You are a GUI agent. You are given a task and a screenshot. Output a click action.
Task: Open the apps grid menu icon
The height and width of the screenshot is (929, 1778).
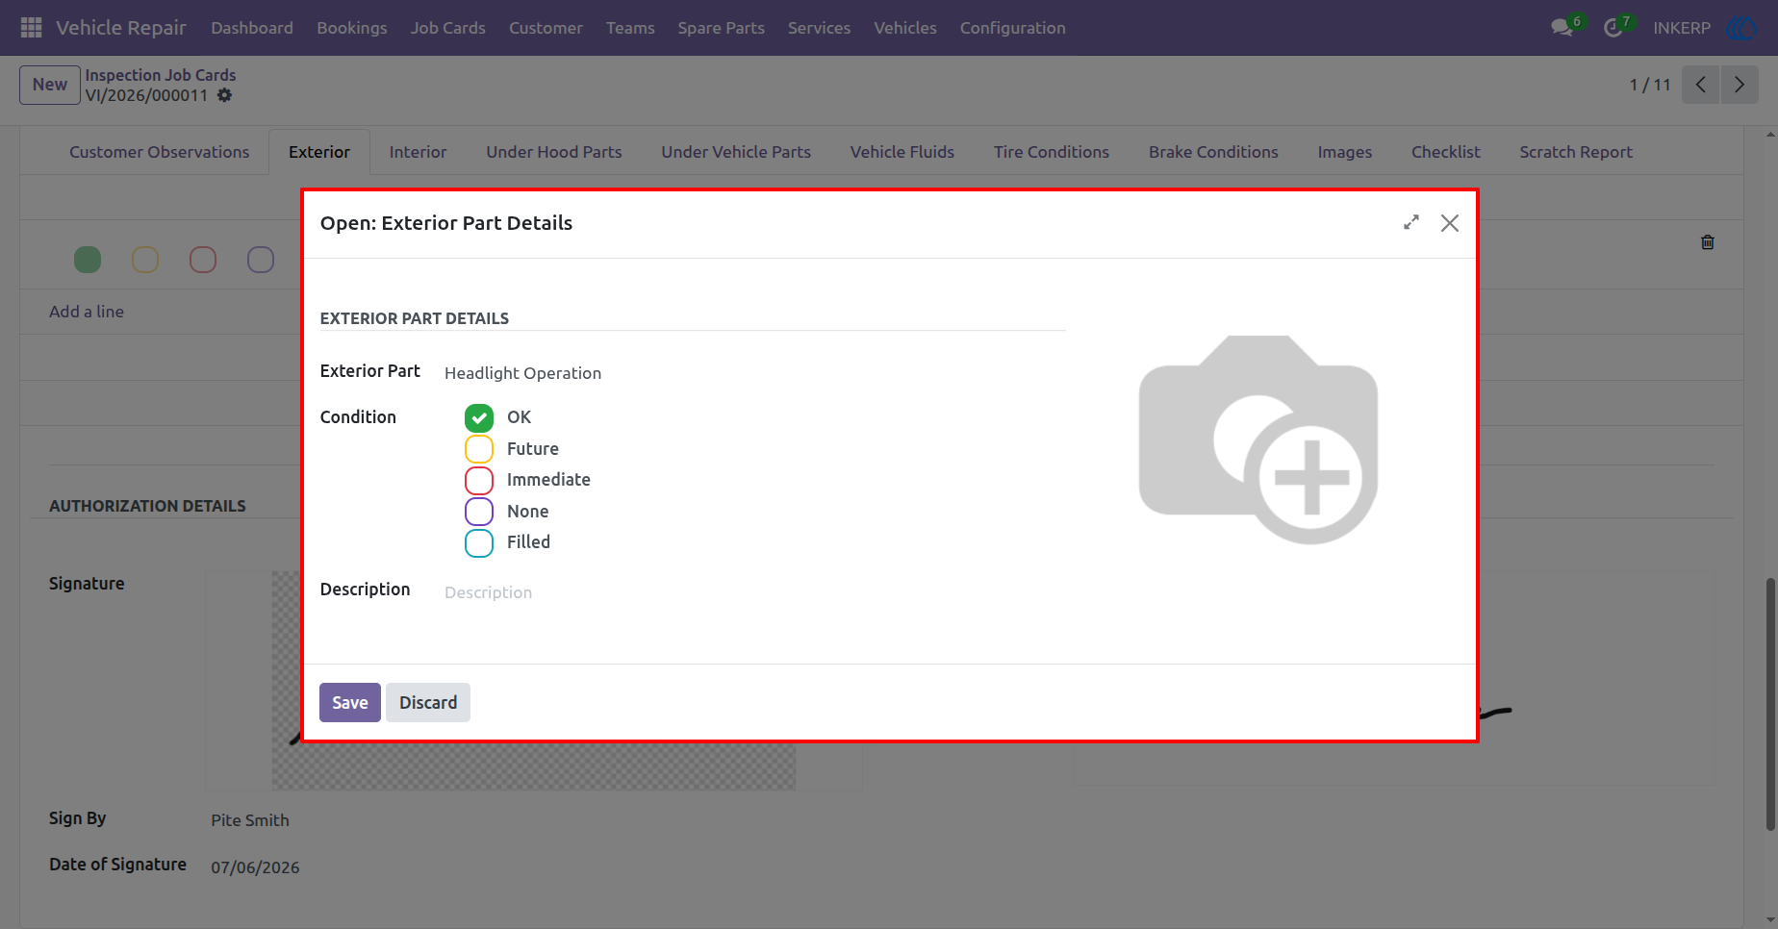31,28
